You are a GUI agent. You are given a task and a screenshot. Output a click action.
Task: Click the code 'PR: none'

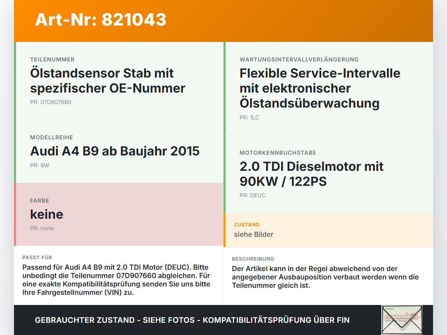[x=42, y=228]
